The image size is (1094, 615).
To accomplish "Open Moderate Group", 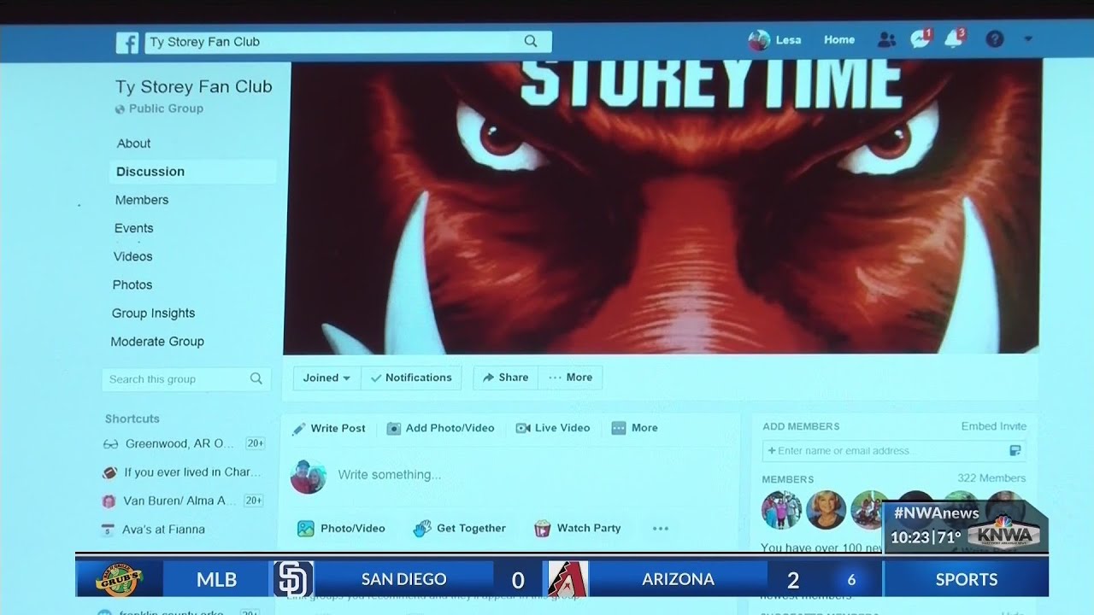I will point(157,341).
